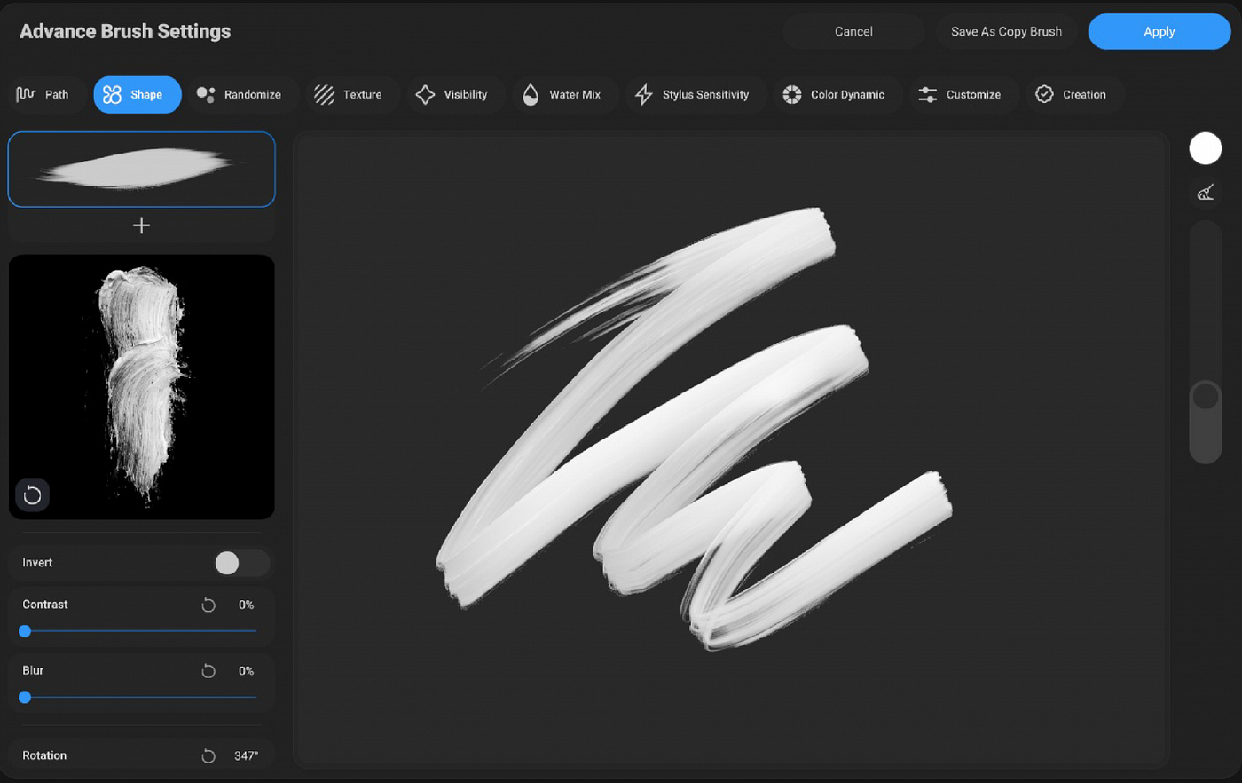Open the white color swatch

click(x=1205, y=148)
